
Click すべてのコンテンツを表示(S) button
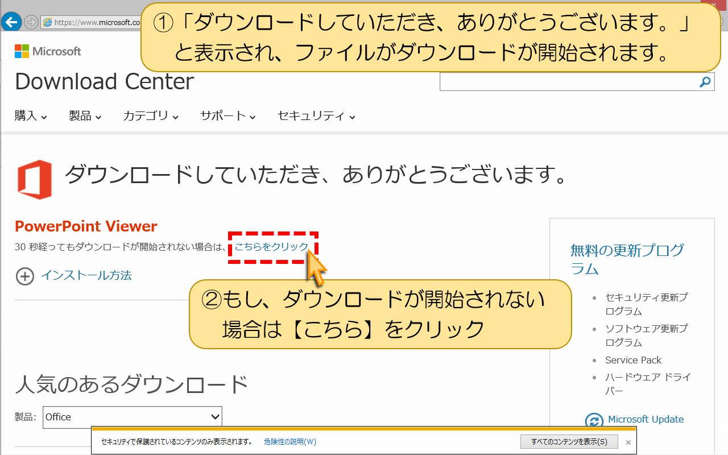pos(569,442)
